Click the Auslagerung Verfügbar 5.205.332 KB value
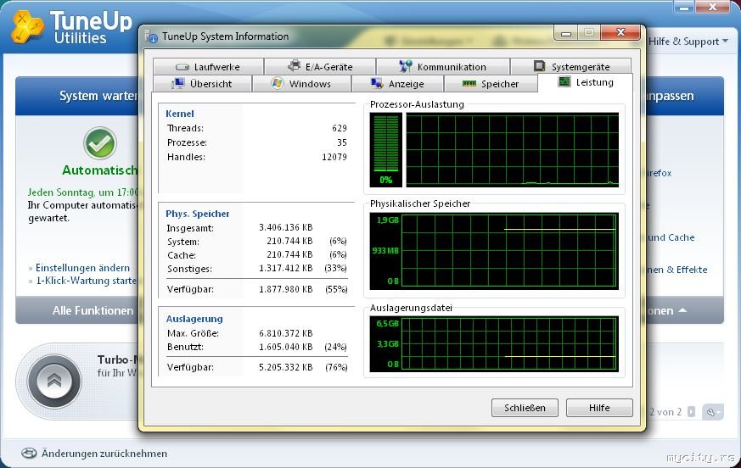Screen dimensions: 741x468 [x=285, y=367]
